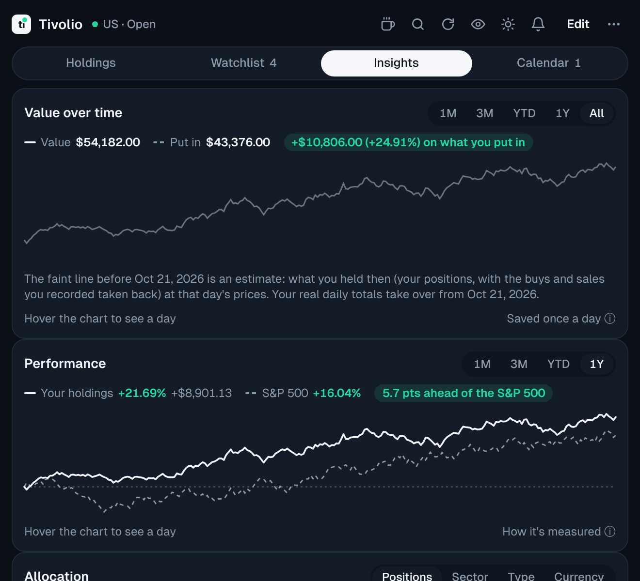The width and height of the screenshot is (640, 581).
Task: Click the Performance section heading
Action: point(65,364)
